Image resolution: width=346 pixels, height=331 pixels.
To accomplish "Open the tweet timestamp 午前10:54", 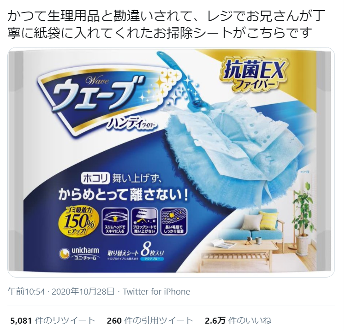I will point(26,291).
